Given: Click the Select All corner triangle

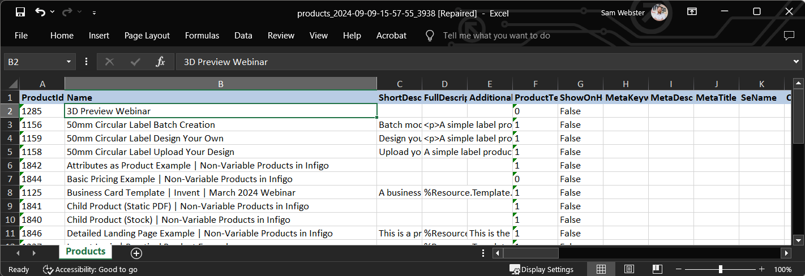Looking at the screenshot, I should click(12, 84).
